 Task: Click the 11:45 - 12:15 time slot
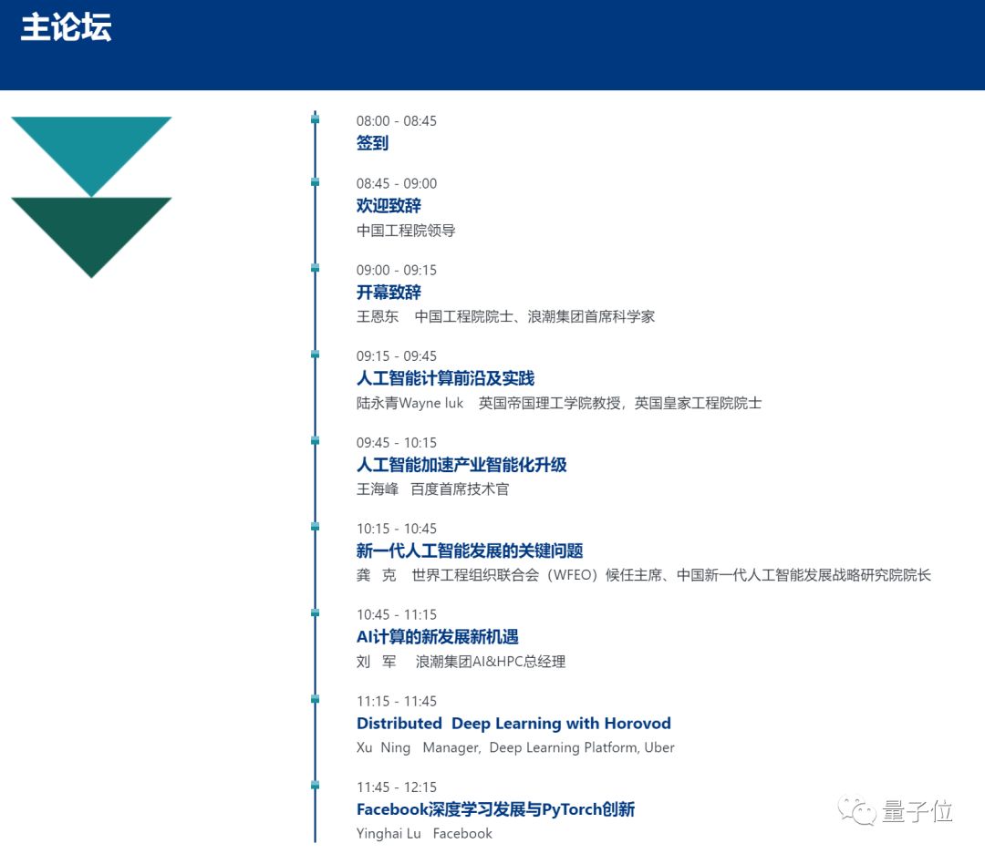click(397, 787)
